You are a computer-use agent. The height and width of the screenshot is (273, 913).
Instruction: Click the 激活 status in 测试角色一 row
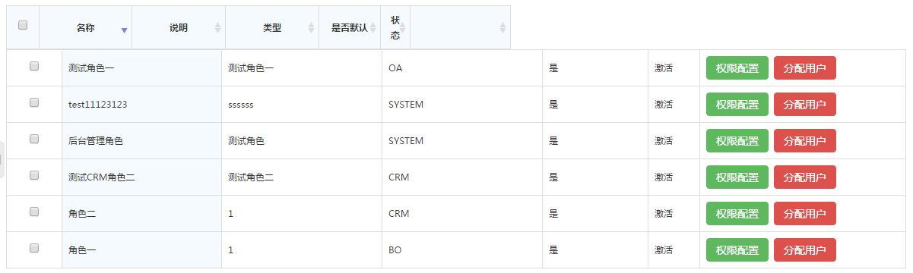tap(664, 68)
